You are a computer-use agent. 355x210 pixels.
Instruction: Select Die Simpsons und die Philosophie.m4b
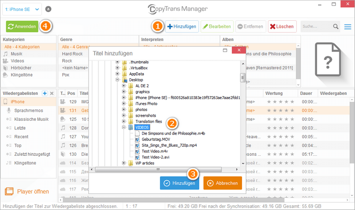tap(173, 134)
